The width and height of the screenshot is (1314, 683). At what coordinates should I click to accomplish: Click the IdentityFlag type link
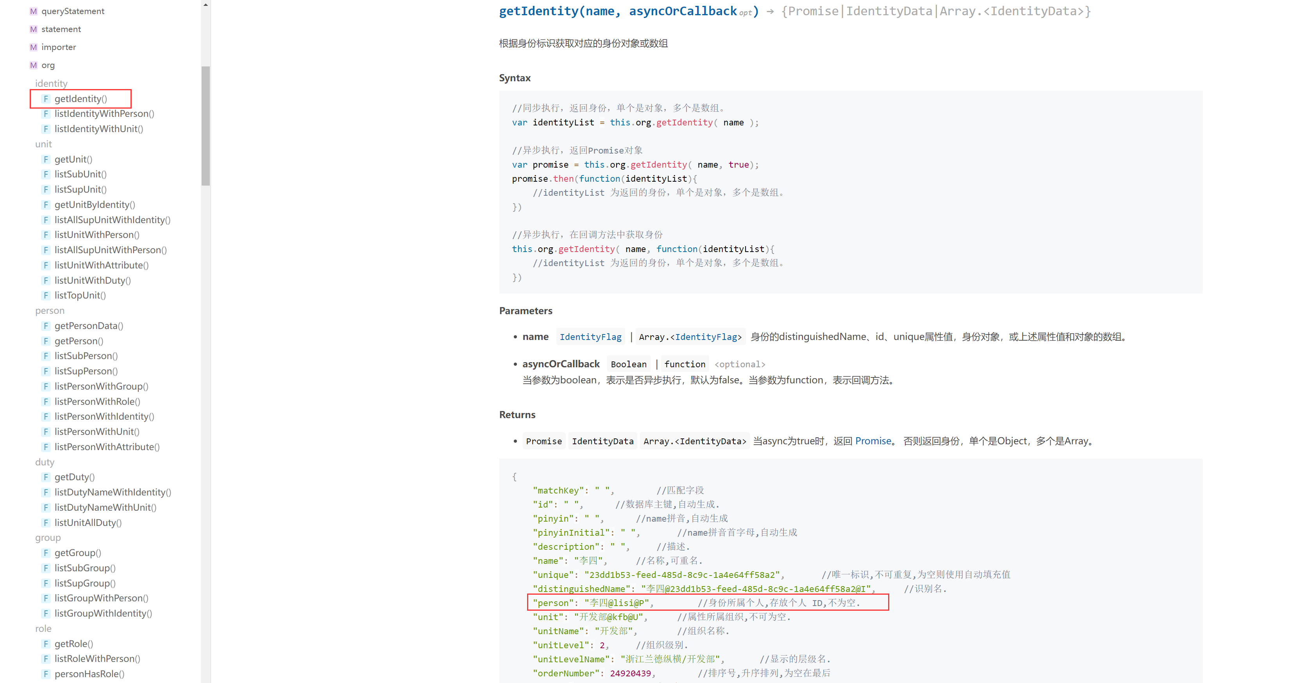pyautogui.click(x=590, y=337)
